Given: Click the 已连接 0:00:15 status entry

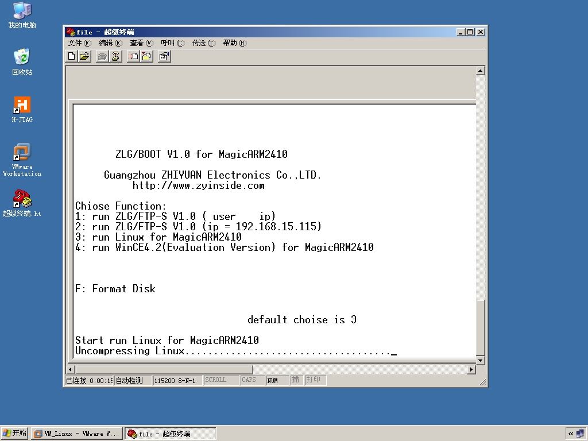Looking at the screenshot, I should tap(89, 381).
